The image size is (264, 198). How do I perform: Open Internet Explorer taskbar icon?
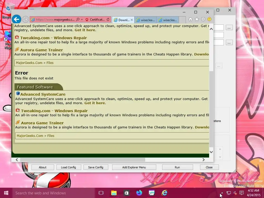pos(164,193)
